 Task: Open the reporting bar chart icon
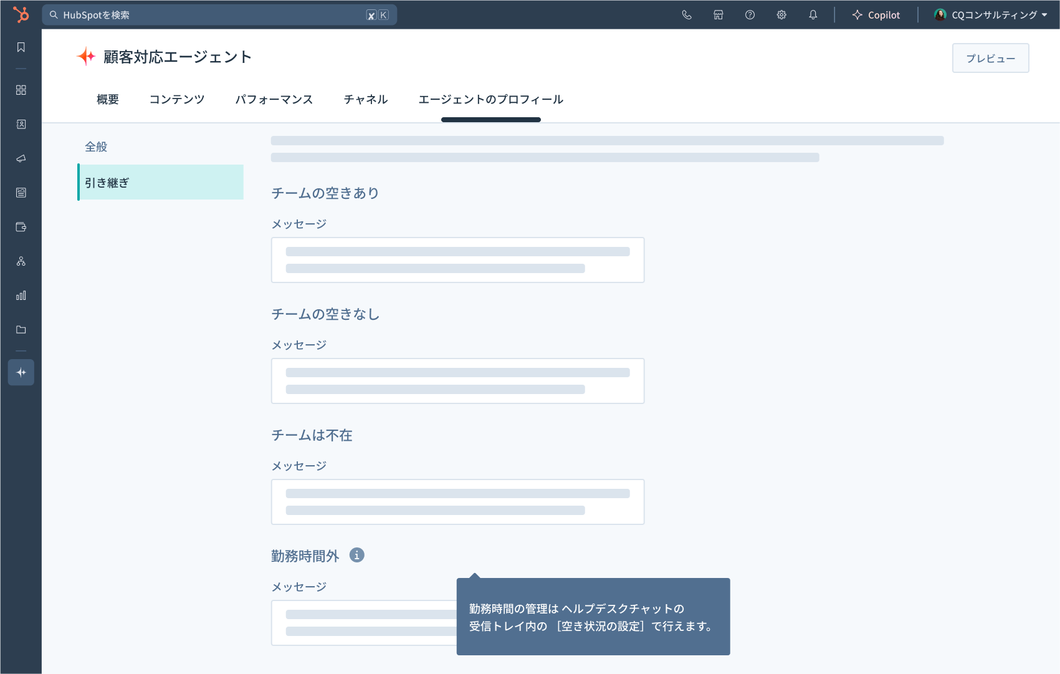(x=21, y=296)
